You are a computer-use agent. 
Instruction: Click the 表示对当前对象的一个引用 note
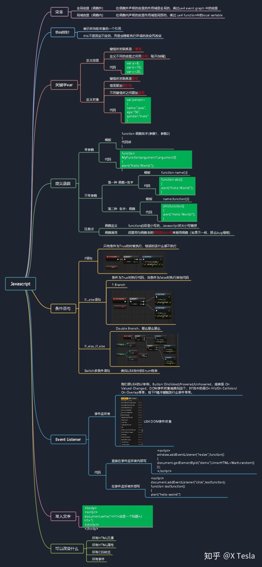click(x=103, y=28)
